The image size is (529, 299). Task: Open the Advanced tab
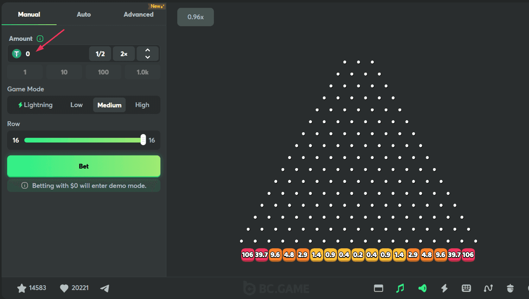click(x=138, y=14)
